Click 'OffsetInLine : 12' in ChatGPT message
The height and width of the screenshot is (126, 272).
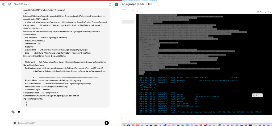click(x=33, y=44)
